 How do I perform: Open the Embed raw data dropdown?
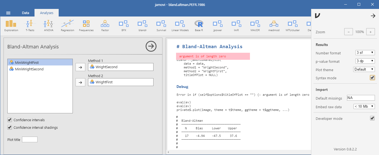(x=364, y=107)
